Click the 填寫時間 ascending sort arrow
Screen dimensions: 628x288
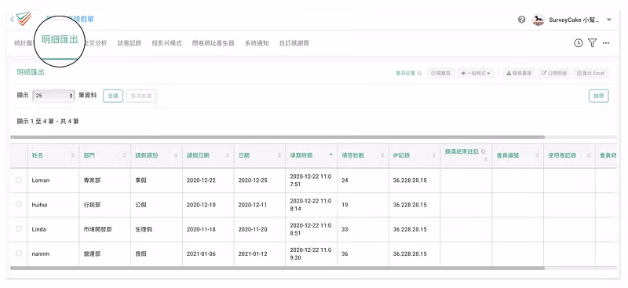tap(330, 155)
